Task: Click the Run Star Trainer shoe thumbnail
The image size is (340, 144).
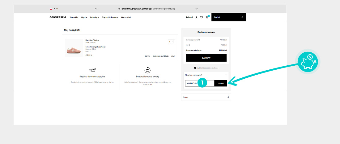Action: 74,48
